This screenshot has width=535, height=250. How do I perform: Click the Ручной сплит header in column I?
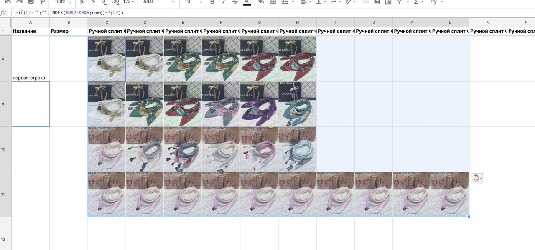336,31
